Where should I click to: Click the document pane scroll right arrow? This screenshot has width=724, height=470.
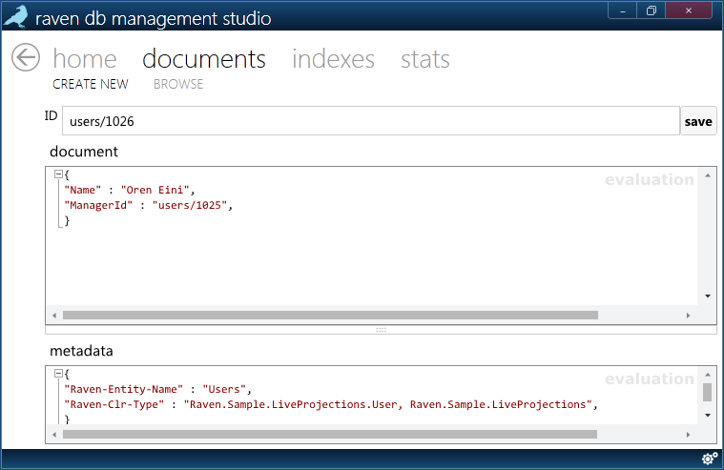688,316
